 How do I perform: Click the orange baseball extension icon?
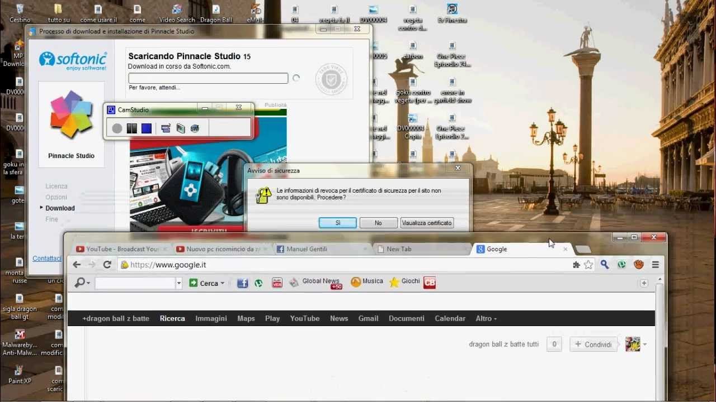639,265
